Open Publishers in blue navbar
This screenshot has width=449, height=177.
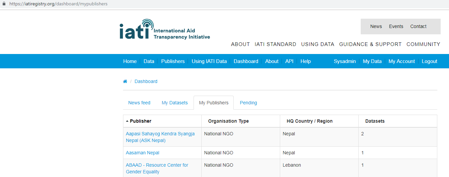(173, 61)
